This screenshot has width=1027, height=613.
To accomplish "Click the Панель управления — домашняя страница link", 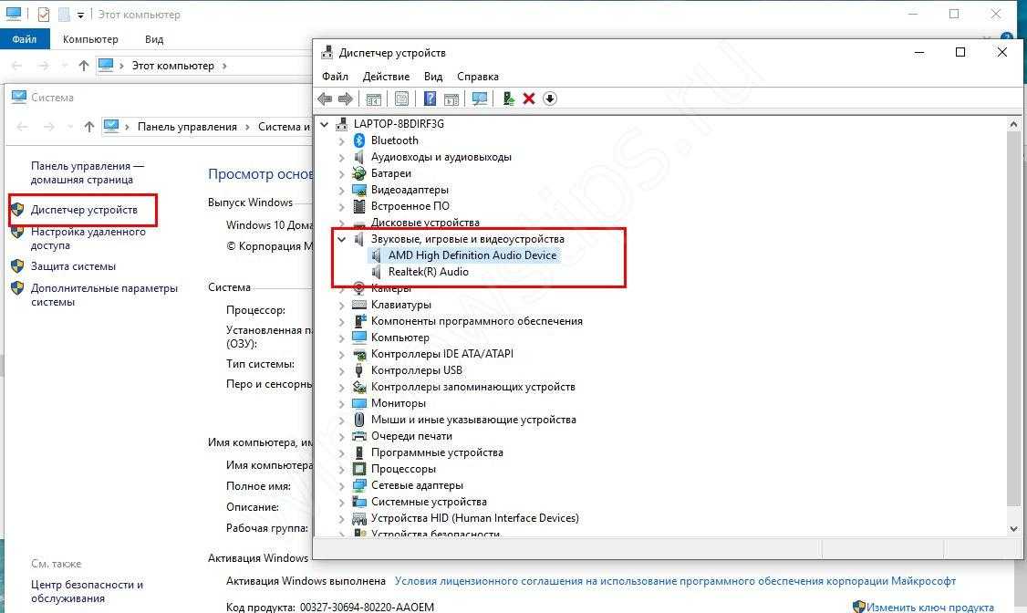I will tap(88, 173).
